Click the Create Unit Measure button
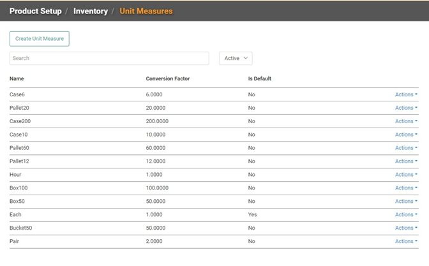 pos(40,39)
